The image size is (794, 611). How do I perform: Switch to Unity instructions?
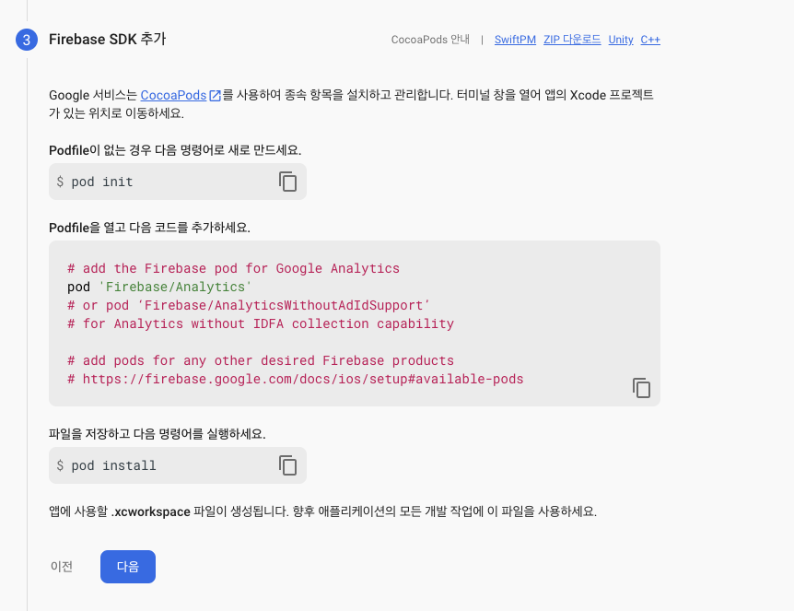click(621, 40)
